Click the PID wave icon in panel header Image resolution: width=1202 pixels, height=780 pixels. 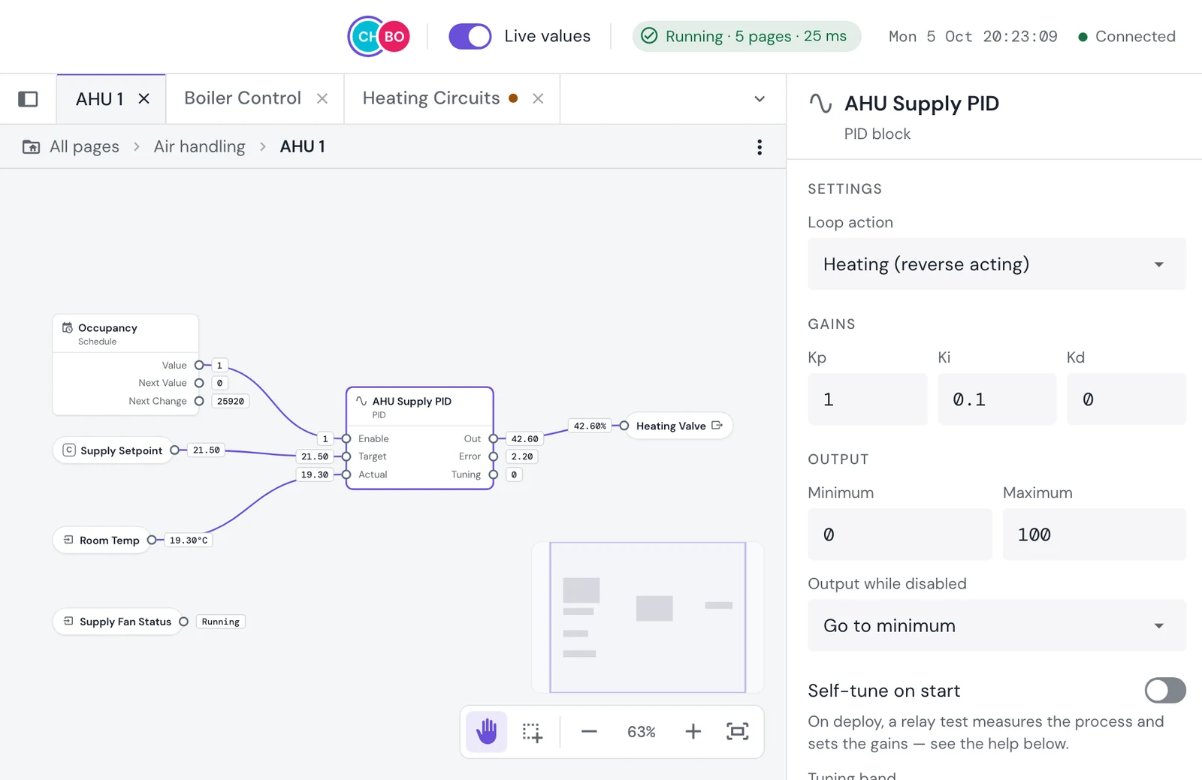pyautogui.click(x=820, y=103)
